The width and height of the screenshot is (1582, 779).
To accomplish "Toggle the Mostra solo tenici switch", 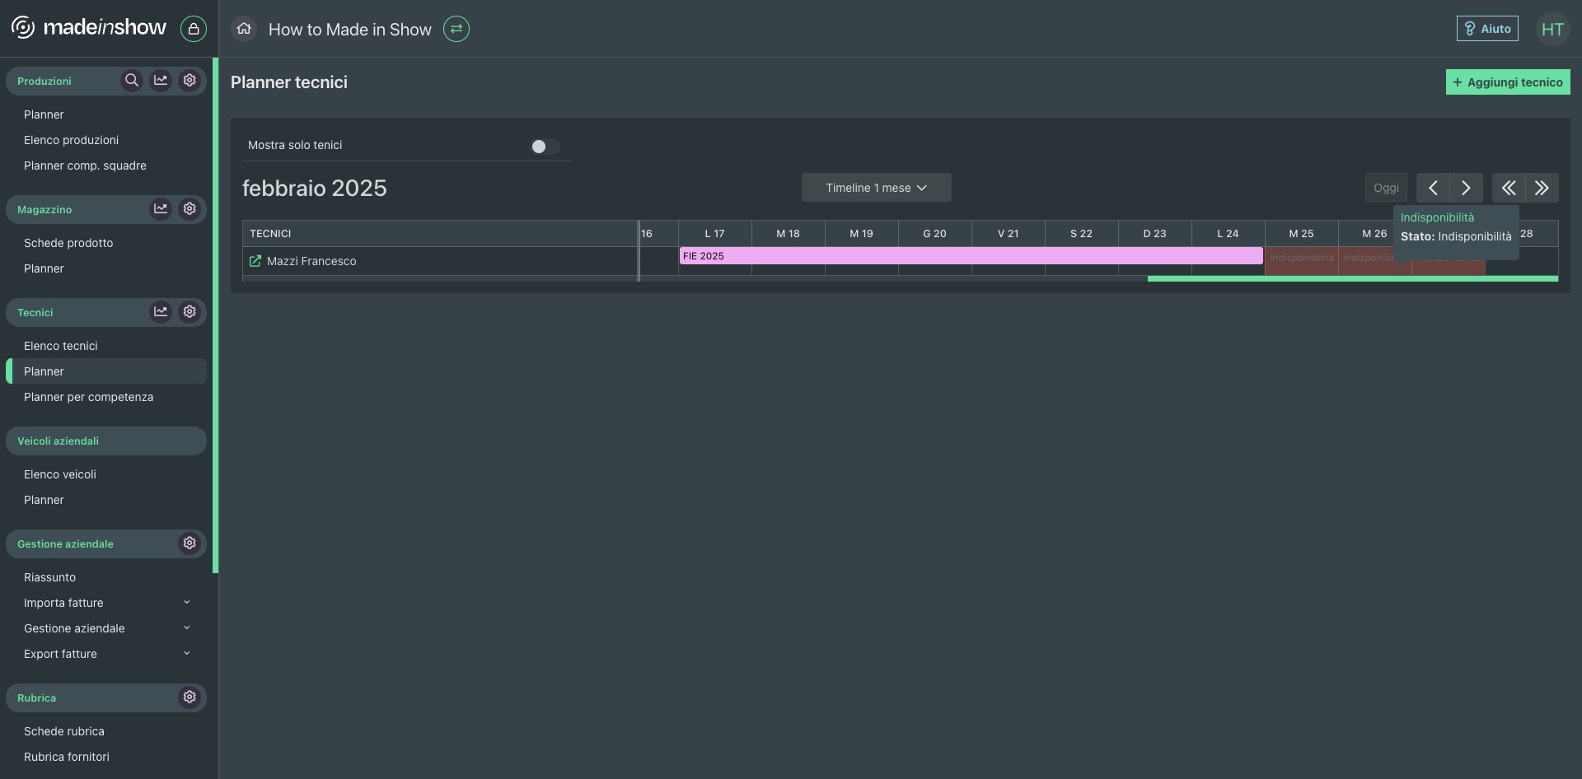I will pyautogui.click(x=544, y=147).
